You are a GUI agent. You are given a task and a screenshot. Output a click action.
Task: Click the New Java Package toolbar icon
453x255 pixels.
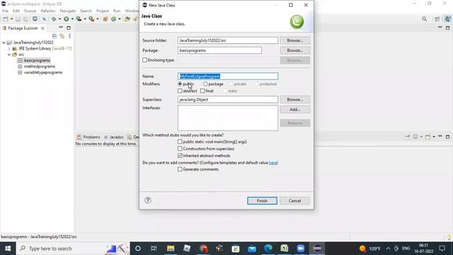pos(105,19)
